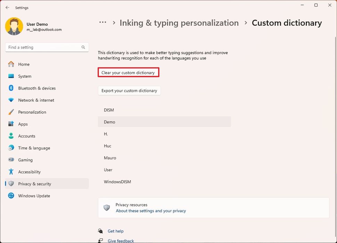The height and width of the screenshot is (243, 337).
Task: Click the Get help link
Action: 115,231
